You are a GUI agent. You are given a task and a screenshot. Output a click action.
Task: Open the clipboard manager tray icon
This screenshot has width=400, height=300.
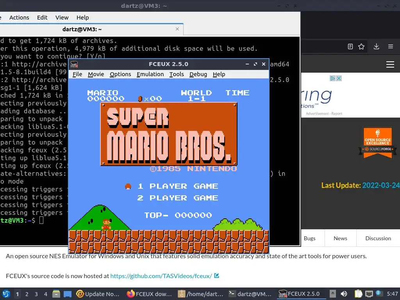359,294
